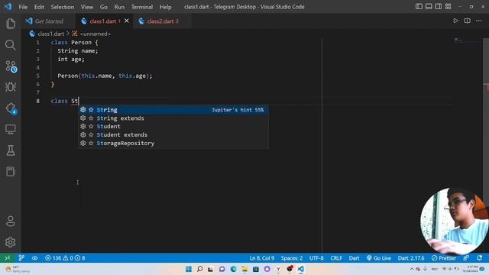Click the source control branch status icon
This screenshot has height=275, width=489.
pos(21,258)
